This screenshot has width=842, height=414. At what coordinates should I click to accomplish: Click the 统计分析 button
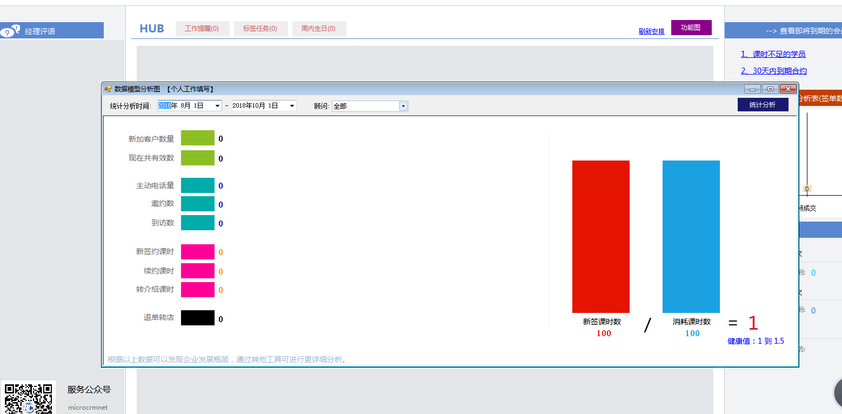pyautogui.click(x=763, y=104)
